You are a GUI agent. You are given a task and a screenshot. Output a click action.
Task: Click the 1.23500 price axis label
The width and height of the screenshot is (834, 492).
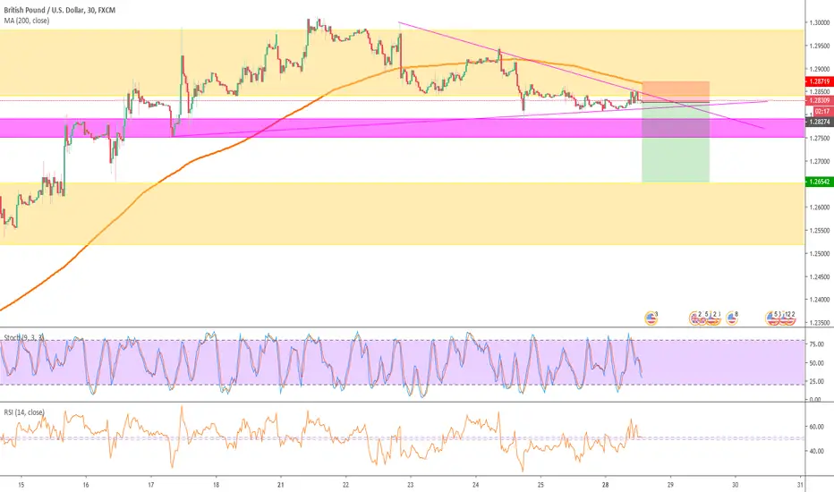coord(820,323)
